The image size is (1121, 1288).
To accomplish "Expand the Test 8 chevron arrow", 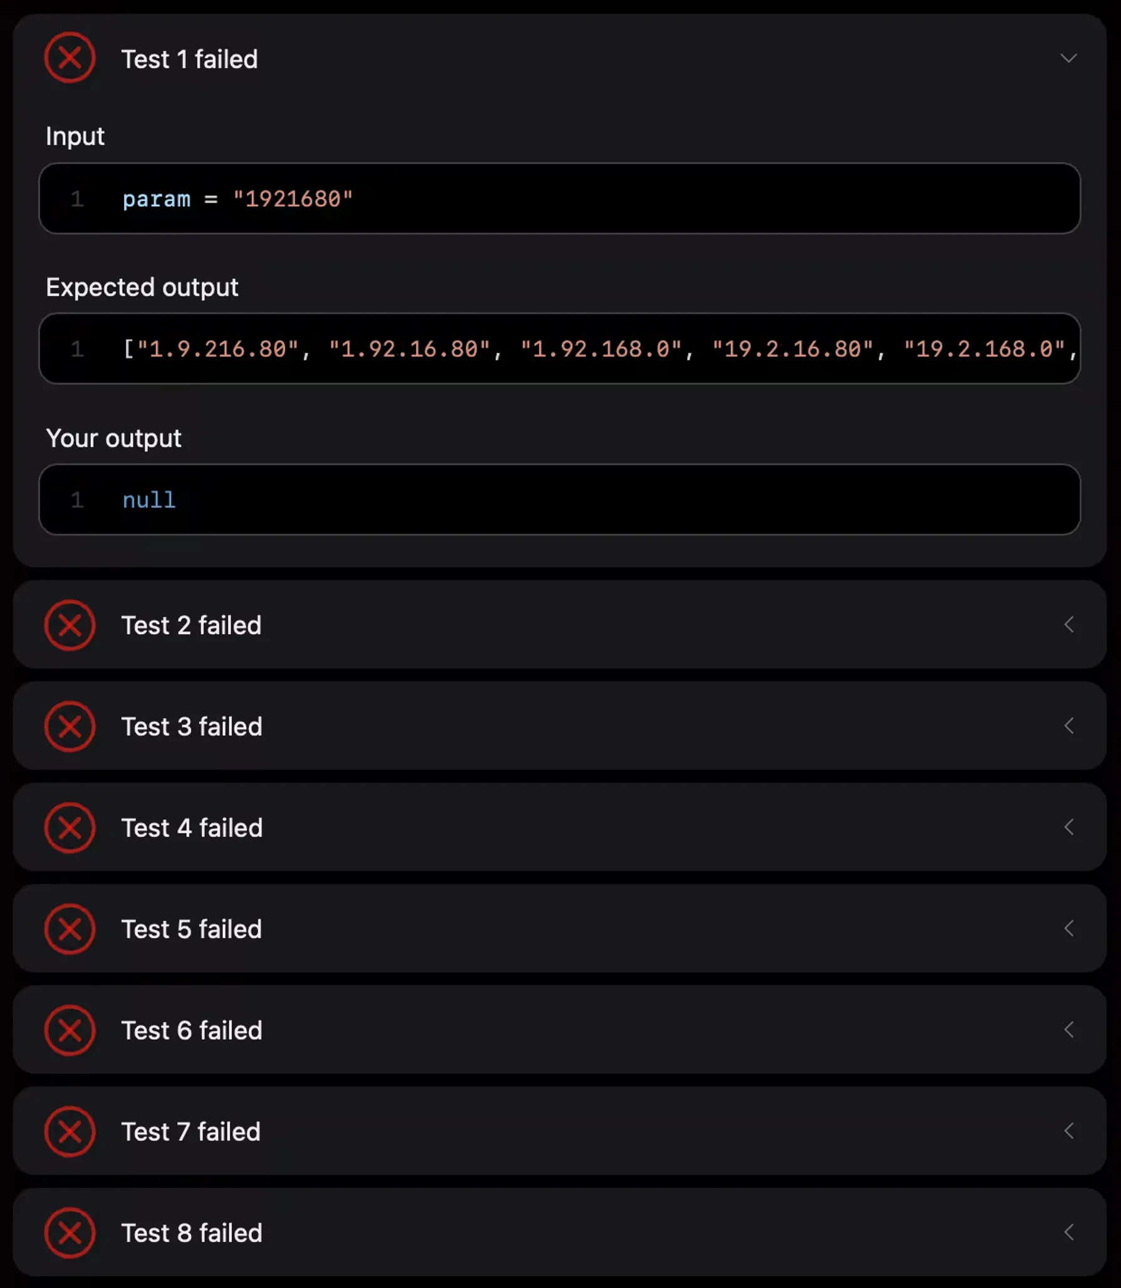I will 1068,1232.
